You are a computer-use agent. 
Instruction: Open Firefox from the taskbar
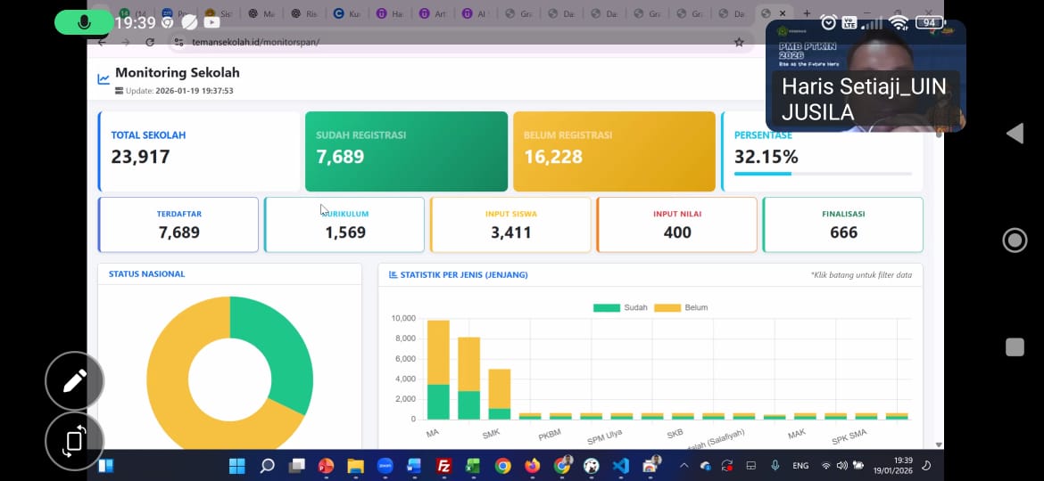(533, 465)
